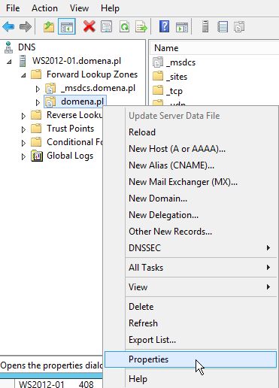Click the blue Back arrow toolbar icon

point(8,26)
